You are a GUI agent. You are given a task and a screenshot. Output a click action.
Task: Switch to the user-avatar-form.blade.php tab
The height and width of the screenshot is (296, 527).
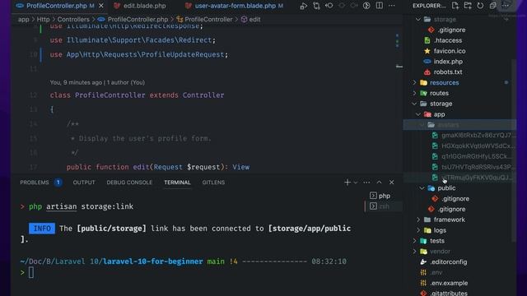[235, 6]
